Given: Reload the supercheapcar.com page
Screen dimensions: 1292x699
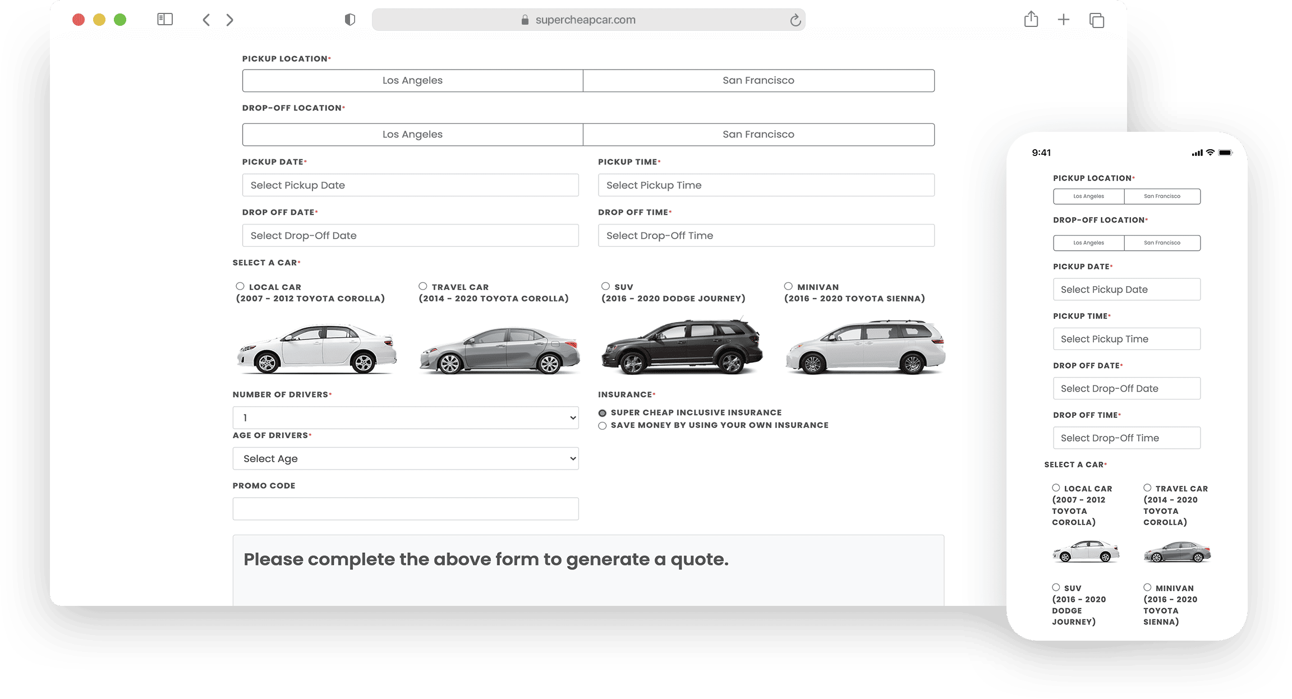Looking at the screenshot, I should (796, 20).
